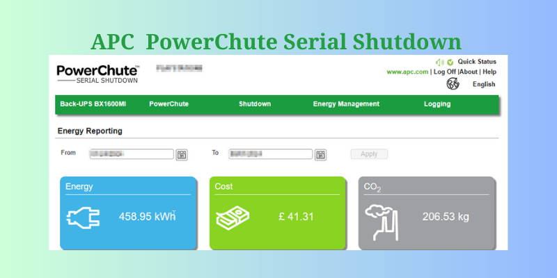
Task: Open the Energy Management menu
Action: 346,104
